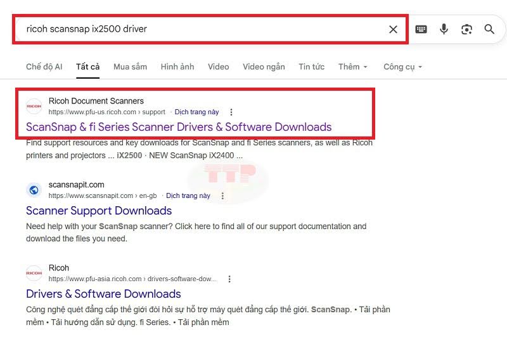Open Drivers & Software Downloads link
This screenshot has height=337, width=507.
pos(103,294)
